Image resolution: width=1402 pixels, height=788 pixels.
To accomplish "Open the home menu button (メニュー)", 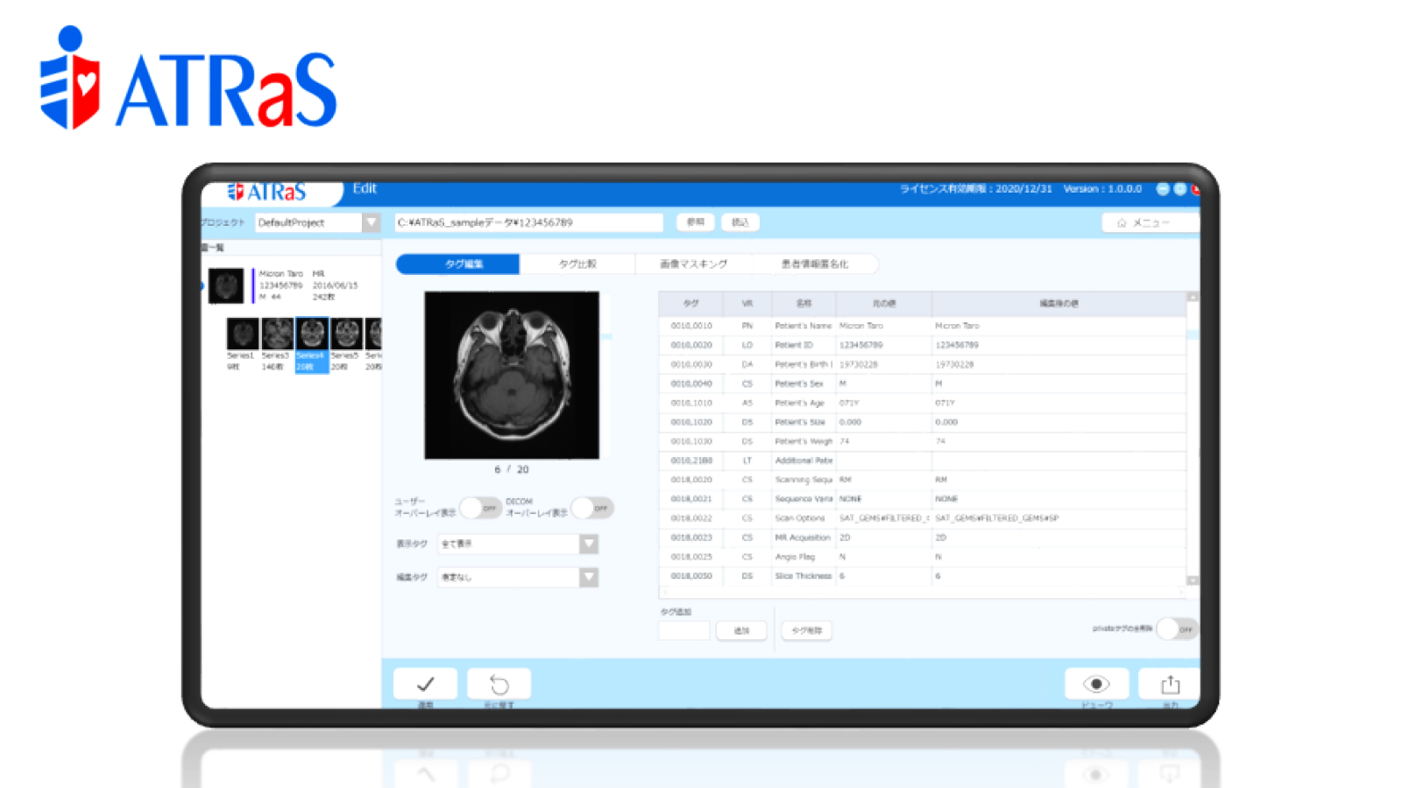I will point(1150,222).
